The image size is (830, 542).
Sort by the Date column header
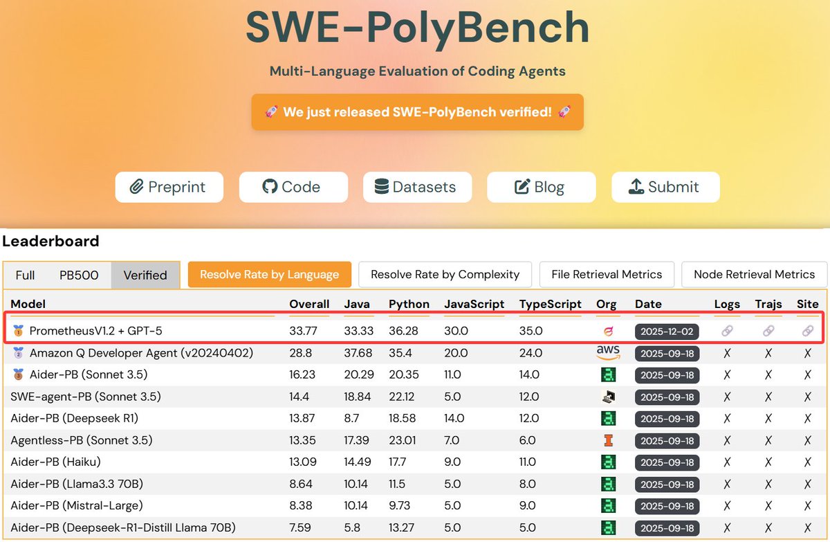click(648, 304)
